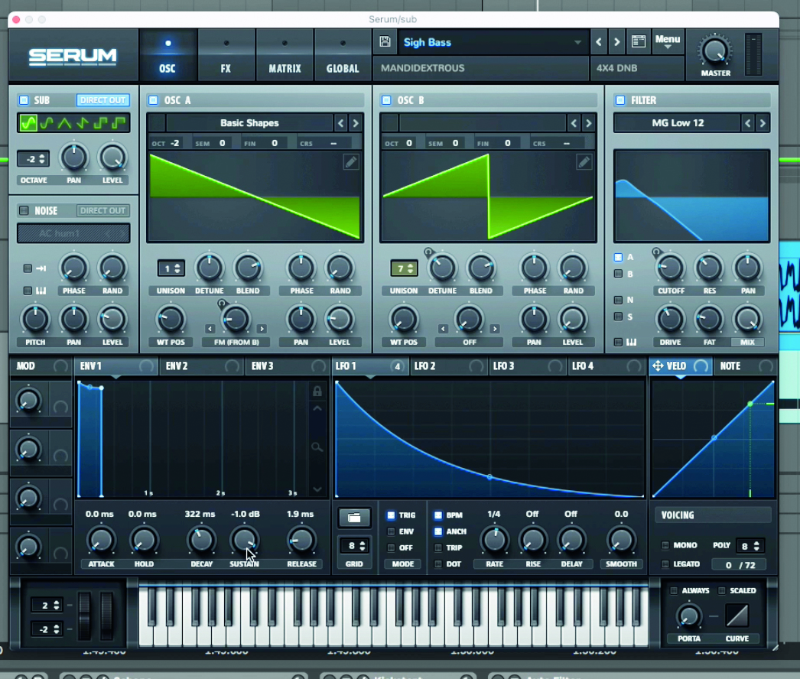This screenshot has height=679, width=800.
Task: Select previous OSC B wavetable arrow
Action: tap(574, 123)
